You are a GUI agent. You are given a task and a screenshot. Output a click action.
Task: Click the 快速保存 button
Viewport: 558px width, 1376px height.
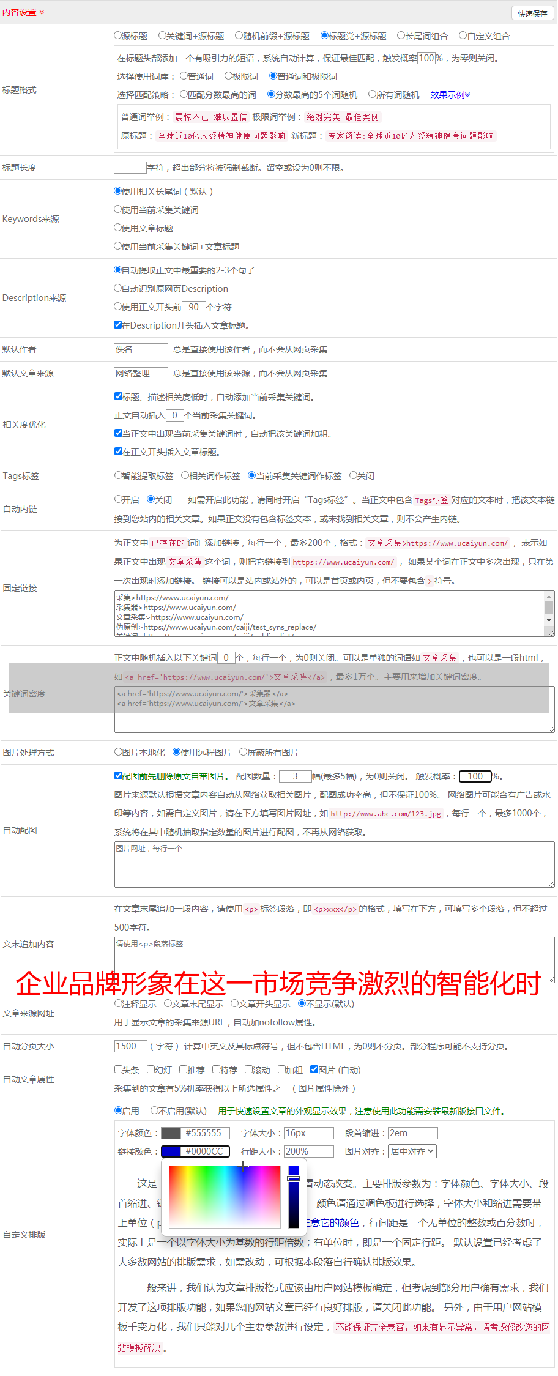coord(532,13)
